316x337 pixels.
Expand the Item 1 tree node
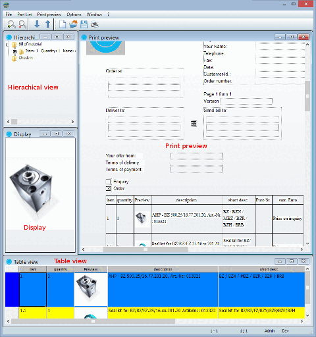tap(14, 51)
